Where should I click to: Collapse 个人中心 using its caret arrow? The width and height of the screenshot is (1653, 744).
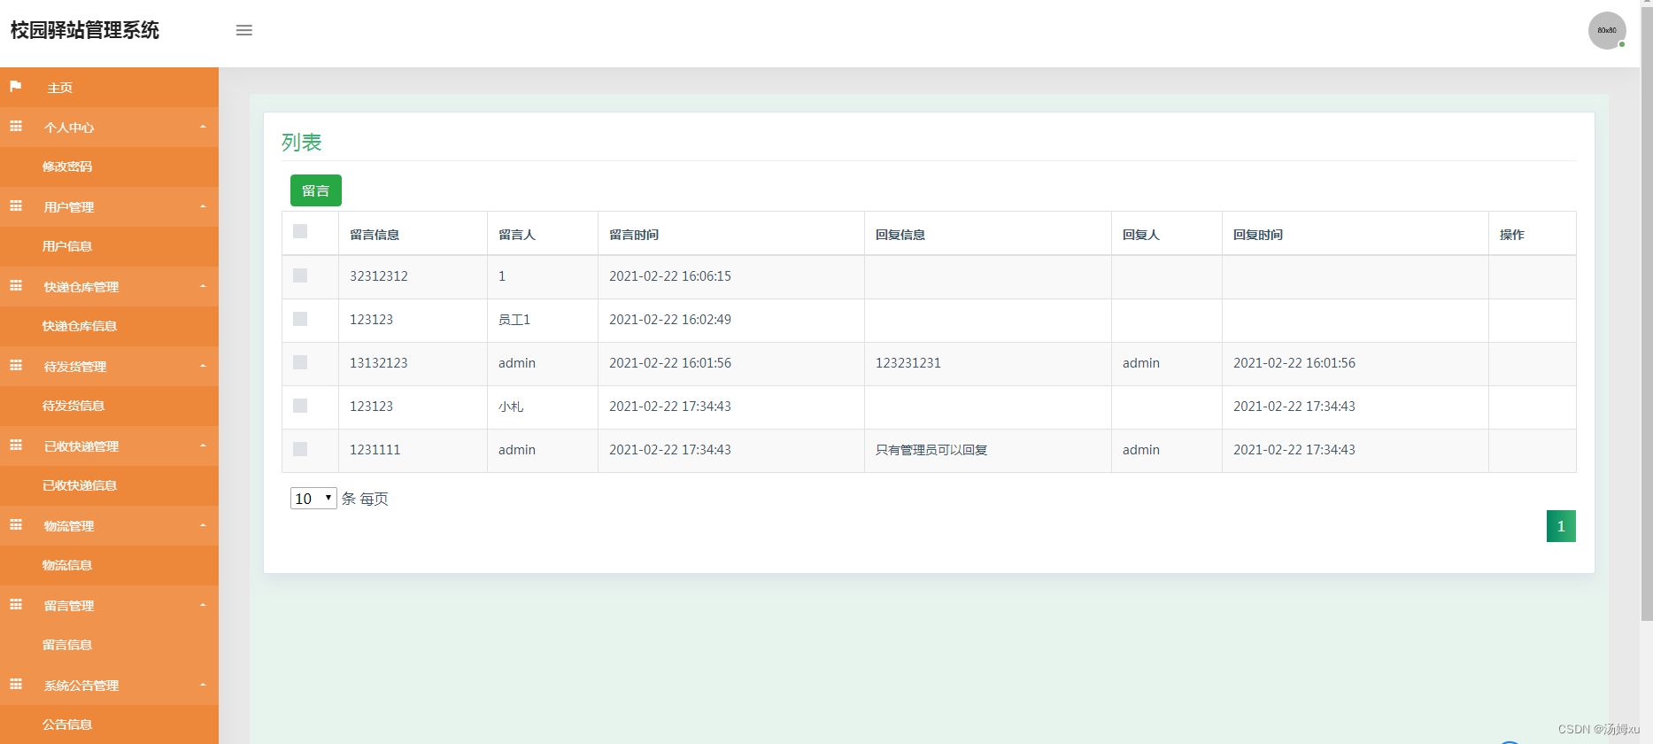(x=203, y=127)
